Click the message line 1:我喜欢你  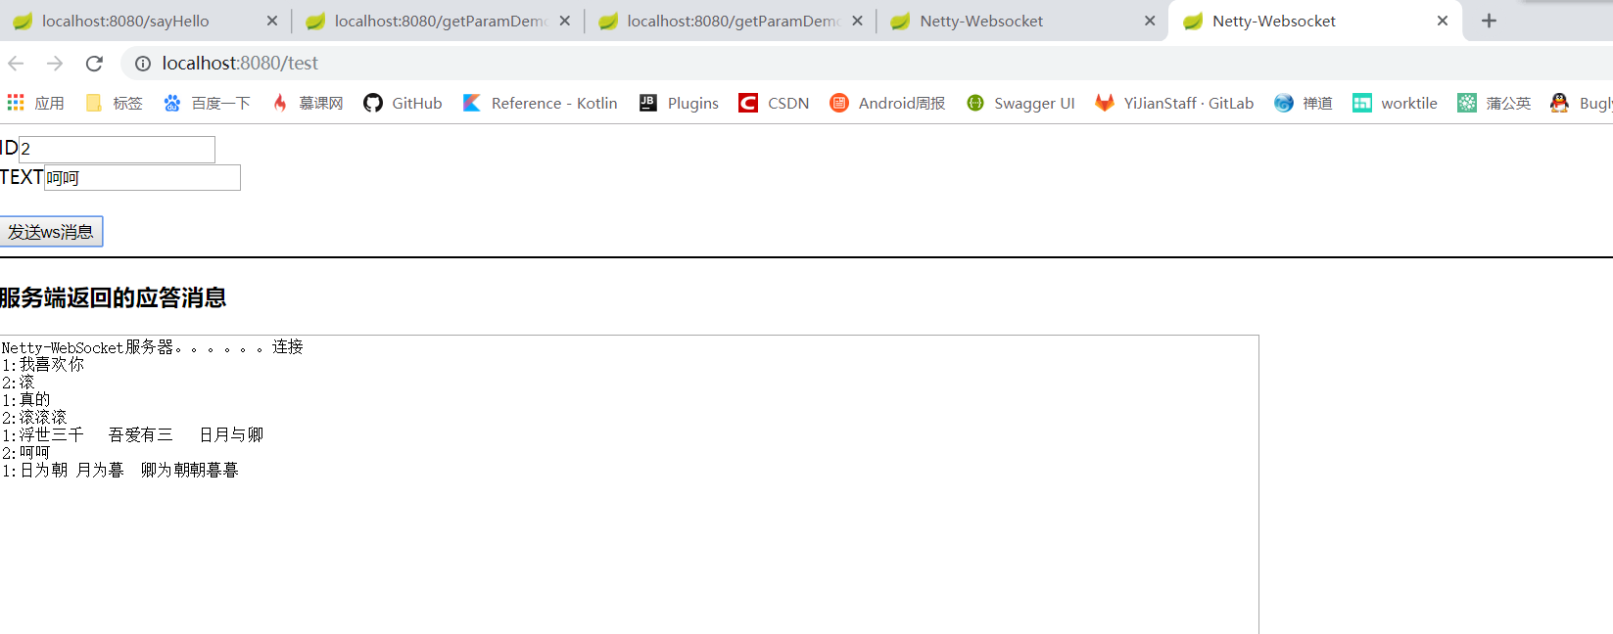point(43,365)
